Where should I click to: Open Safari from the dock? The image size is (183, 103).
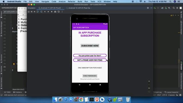pyautogui.click(x=65, y=100)
